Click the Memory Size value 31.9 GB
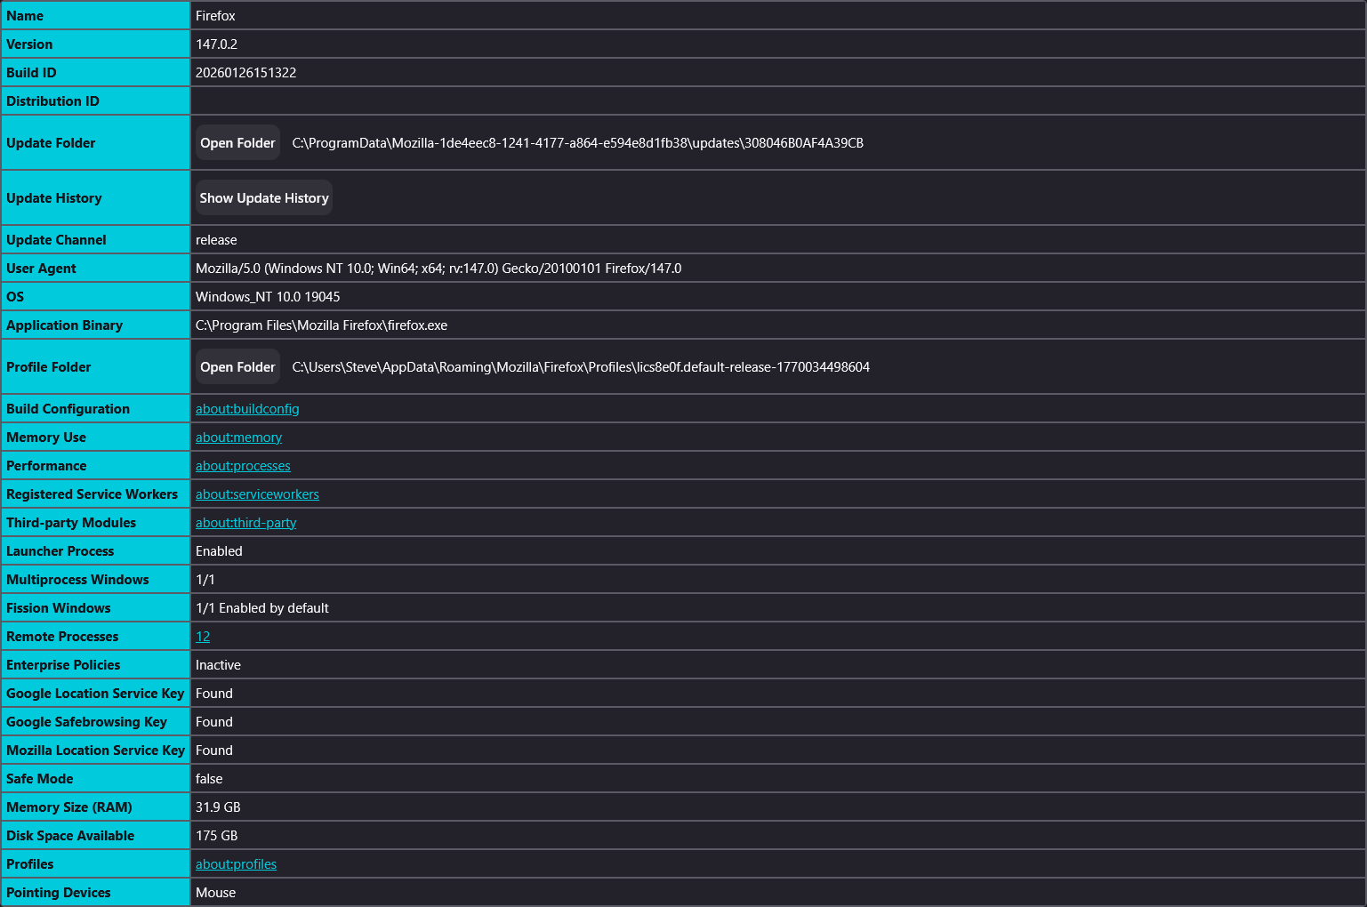Viewport: 1367px width, 907px height. click(x=218, y=807)
